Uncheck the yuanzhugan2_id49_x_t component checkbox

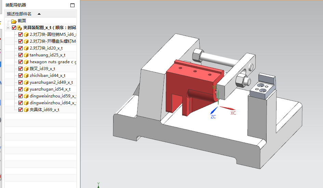pyautogui.click(x=21, y=82)
